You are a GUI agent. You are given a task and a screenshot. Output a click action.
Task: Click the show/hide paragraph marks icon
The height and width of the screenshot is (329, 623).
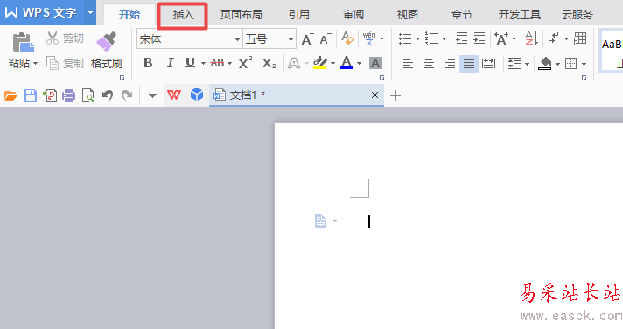point(554,38)
